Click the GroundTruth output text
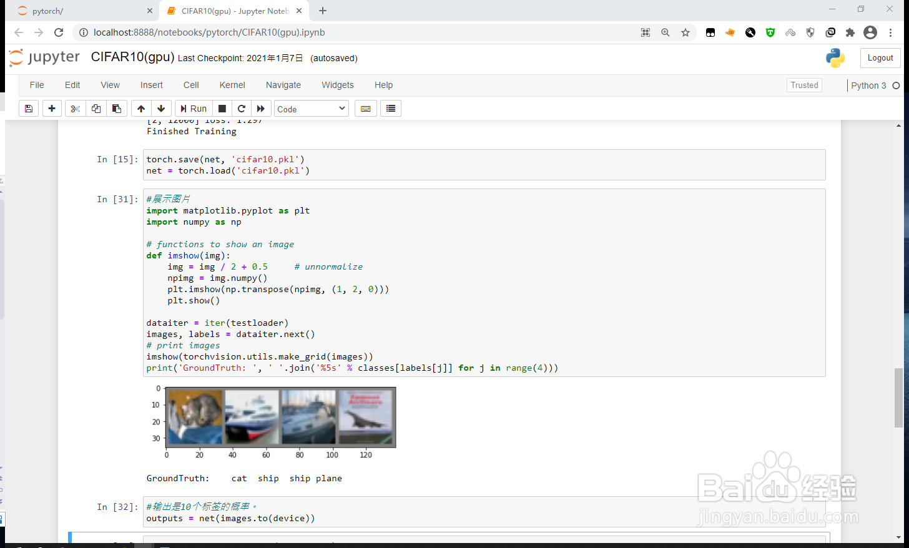Screen dimensions: 909x548 click(x=244, y=478)
